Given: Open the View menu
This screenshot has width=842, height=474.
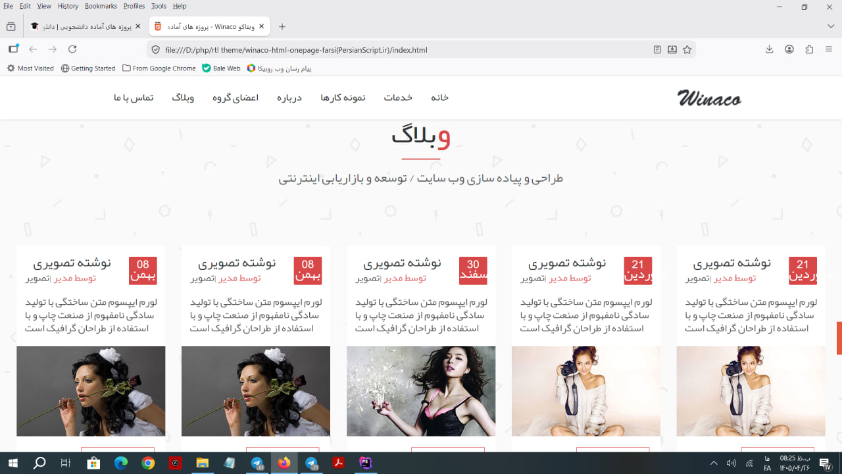Looking at the screenshot, I should 44,6.
